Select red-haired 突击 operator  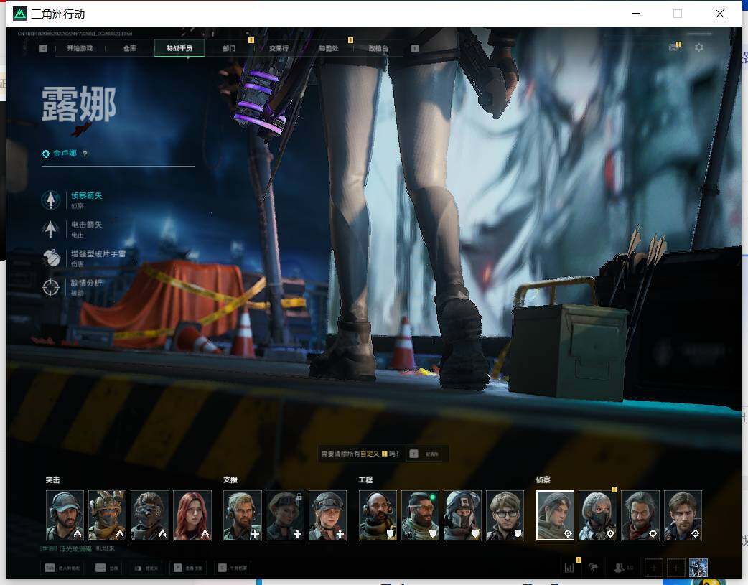pyautogui.click(x=192, y=515)
